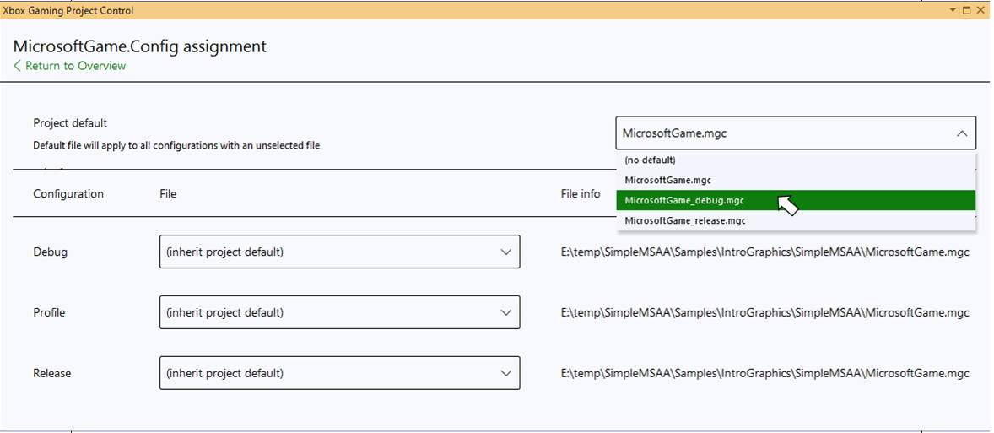This screenshot has height=433, width=994.
Task: Collapse the Project default combo box
Action: click(796, 133)
